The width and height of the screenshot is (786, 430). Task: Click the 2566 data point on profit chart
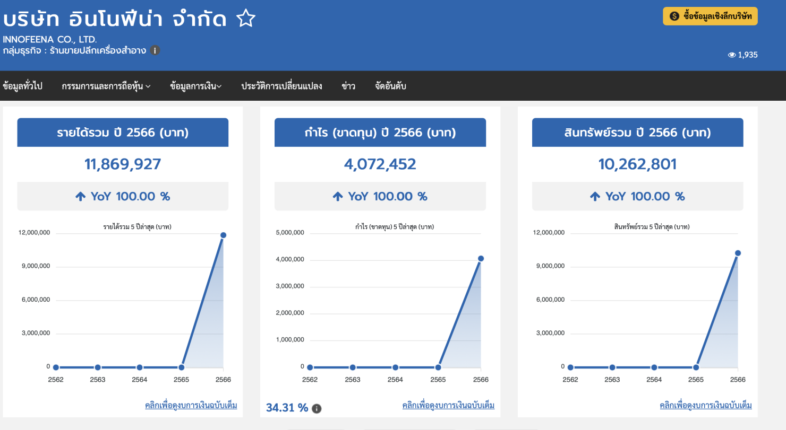[x=481, y=259]
